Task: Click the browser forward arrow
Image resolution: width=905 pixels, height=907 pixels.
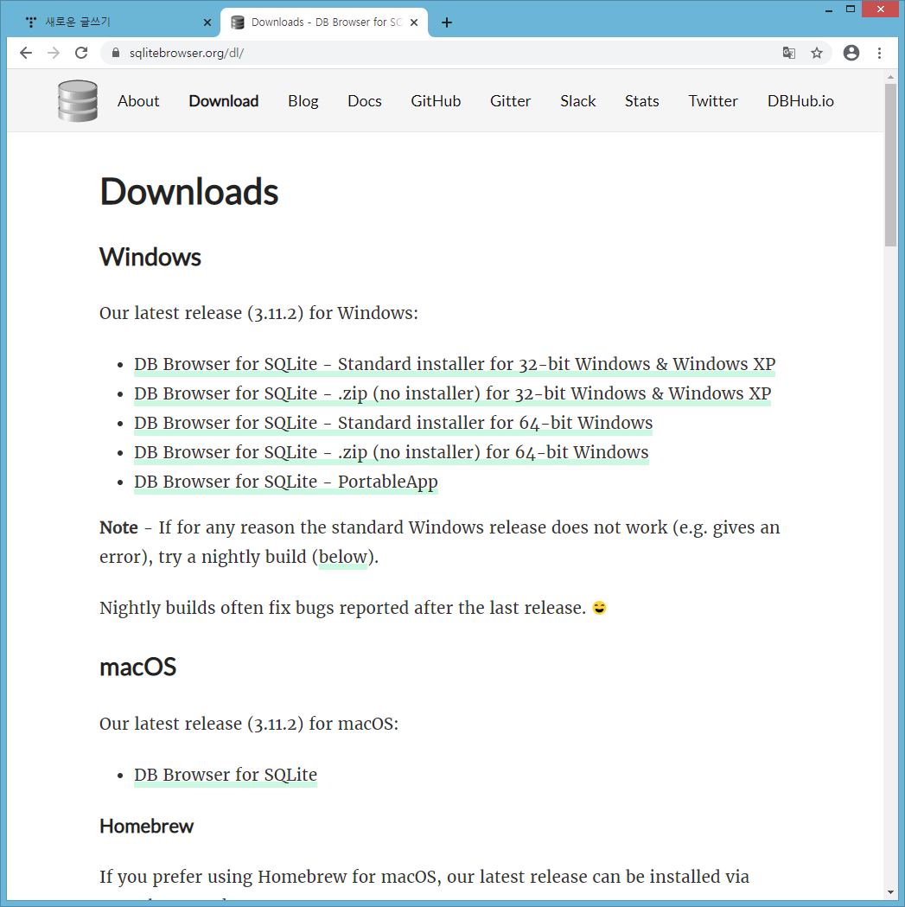Action: (x=54, y=54)
